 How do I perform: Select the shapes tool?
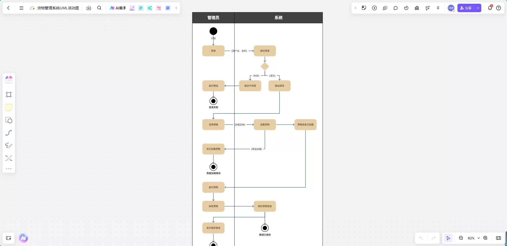[x=9, y=120]
